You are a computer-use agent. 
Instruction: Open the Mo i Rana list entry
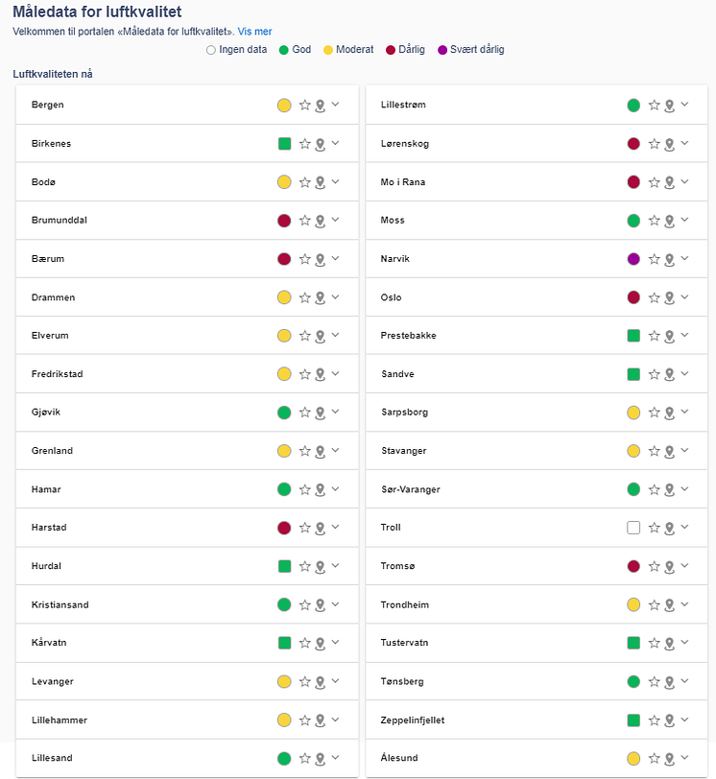point(537,182)
